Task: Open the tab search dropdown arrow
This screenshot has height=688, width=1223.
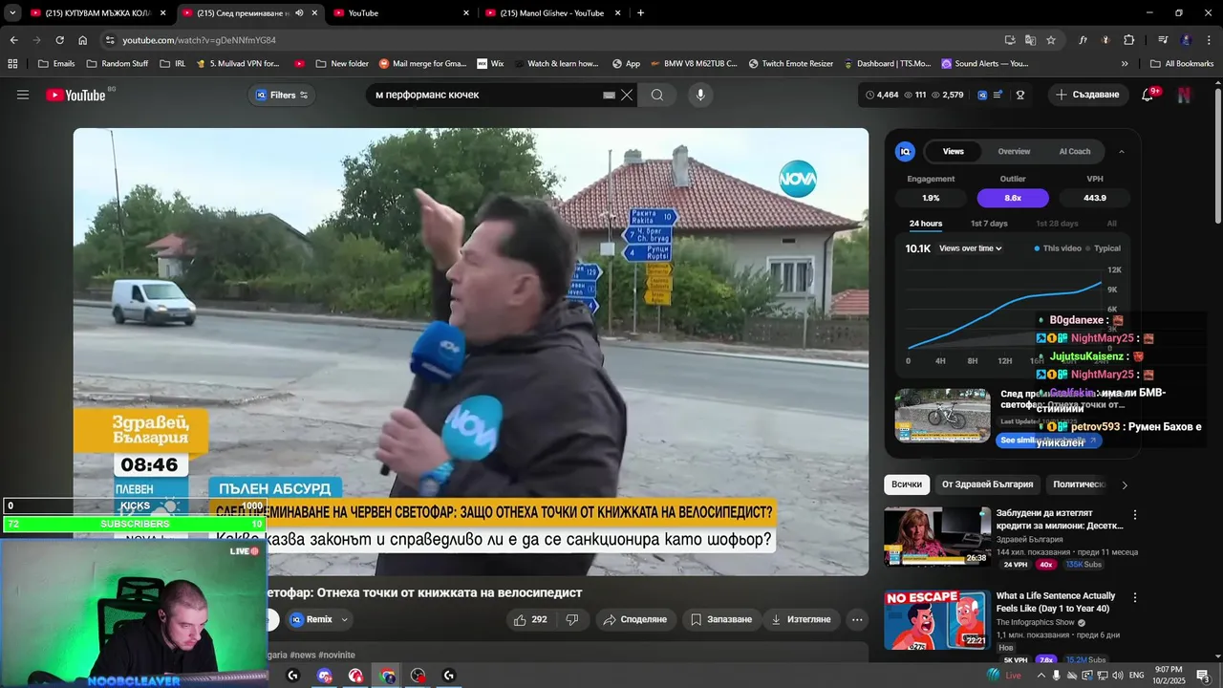Action: [x=12, y=13]
